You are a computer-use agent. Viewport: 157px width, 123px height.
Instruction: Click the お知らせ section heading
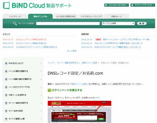pos(7,34)
